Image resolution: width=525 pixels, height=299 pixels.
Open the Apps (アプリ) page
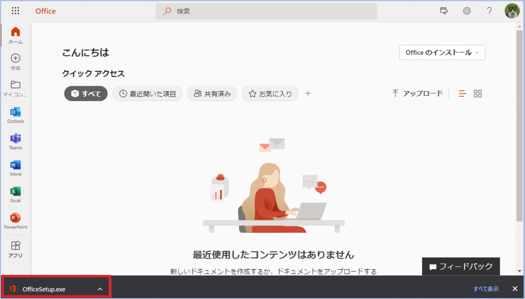pos(15,249)
